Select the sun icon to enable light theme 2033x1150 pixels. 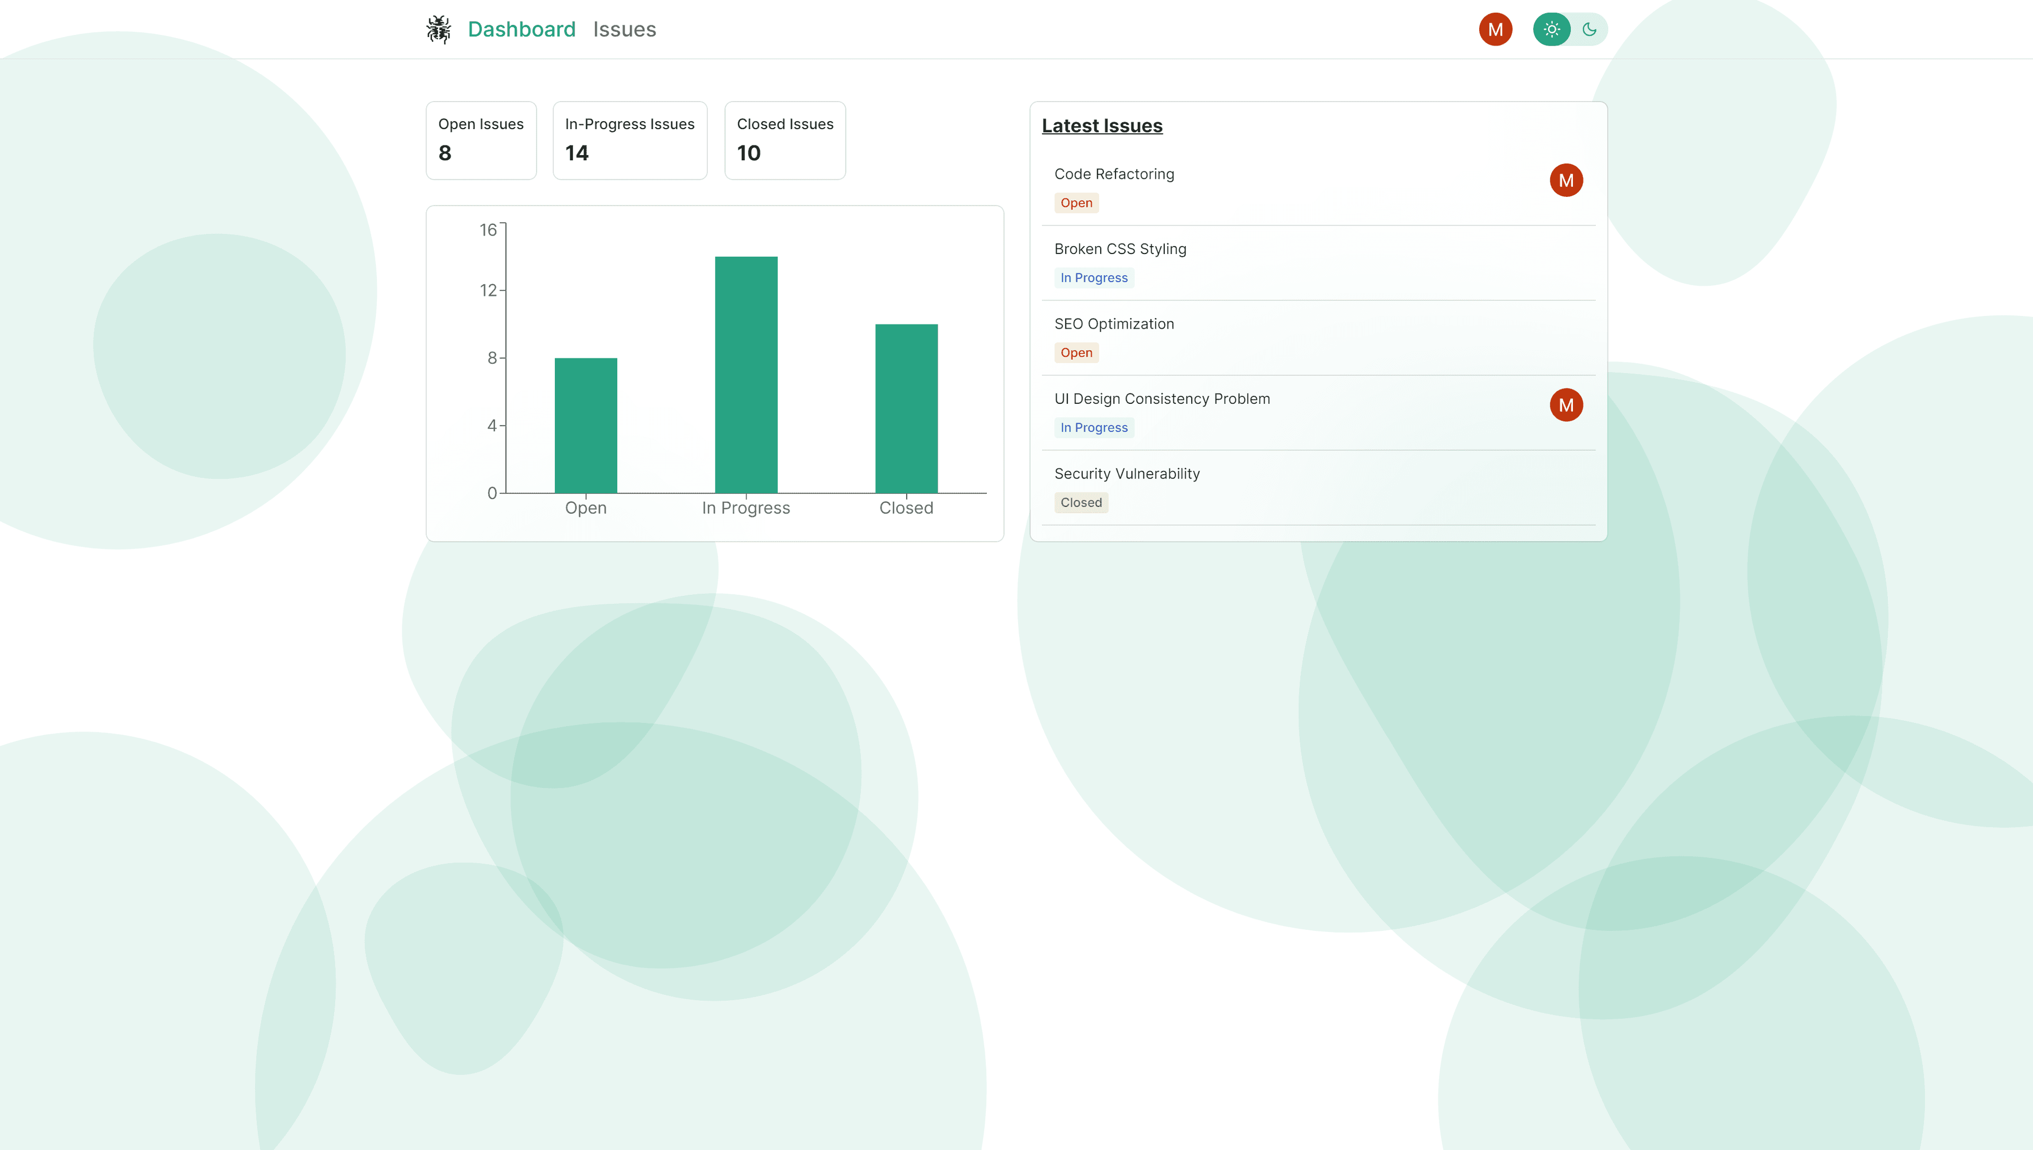click(x=1552, y=29)
